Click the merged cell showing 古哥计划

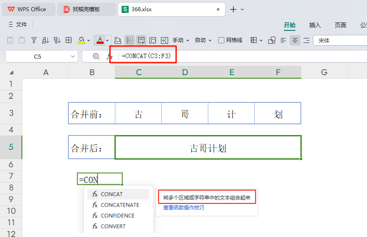pos(208,147)
